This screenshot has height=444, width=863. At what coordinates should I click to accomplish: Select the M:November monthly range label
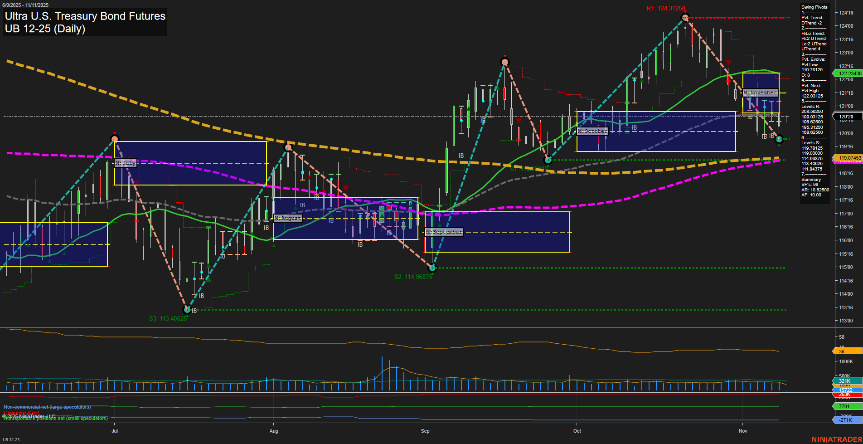[x=760, y=93]
